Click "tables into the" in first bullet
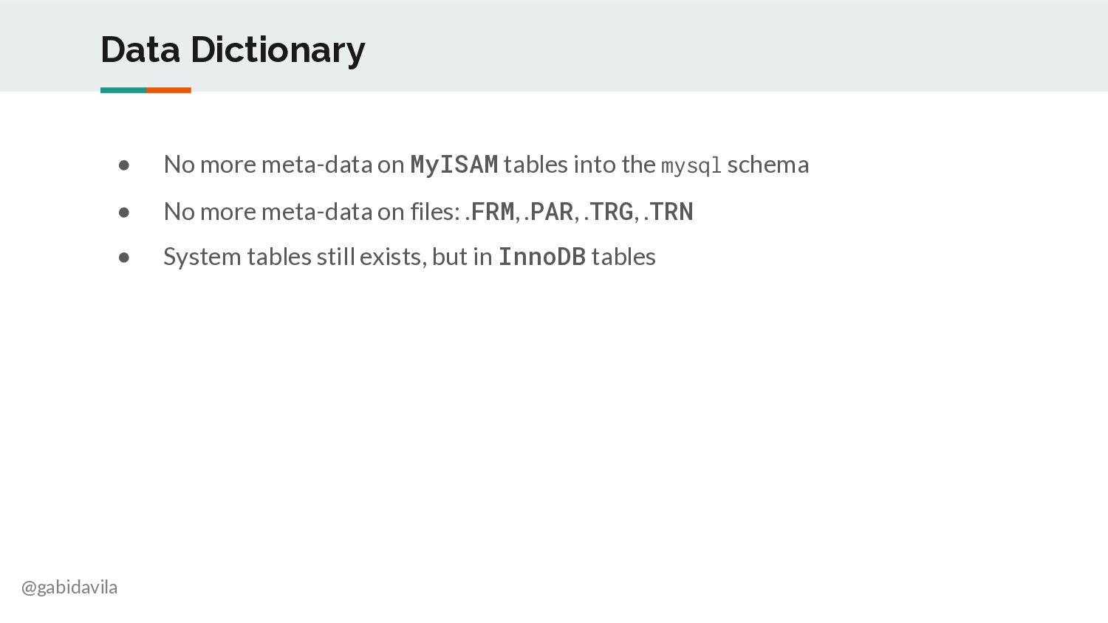Screen dimensions: 1108x623 [579, 165]
